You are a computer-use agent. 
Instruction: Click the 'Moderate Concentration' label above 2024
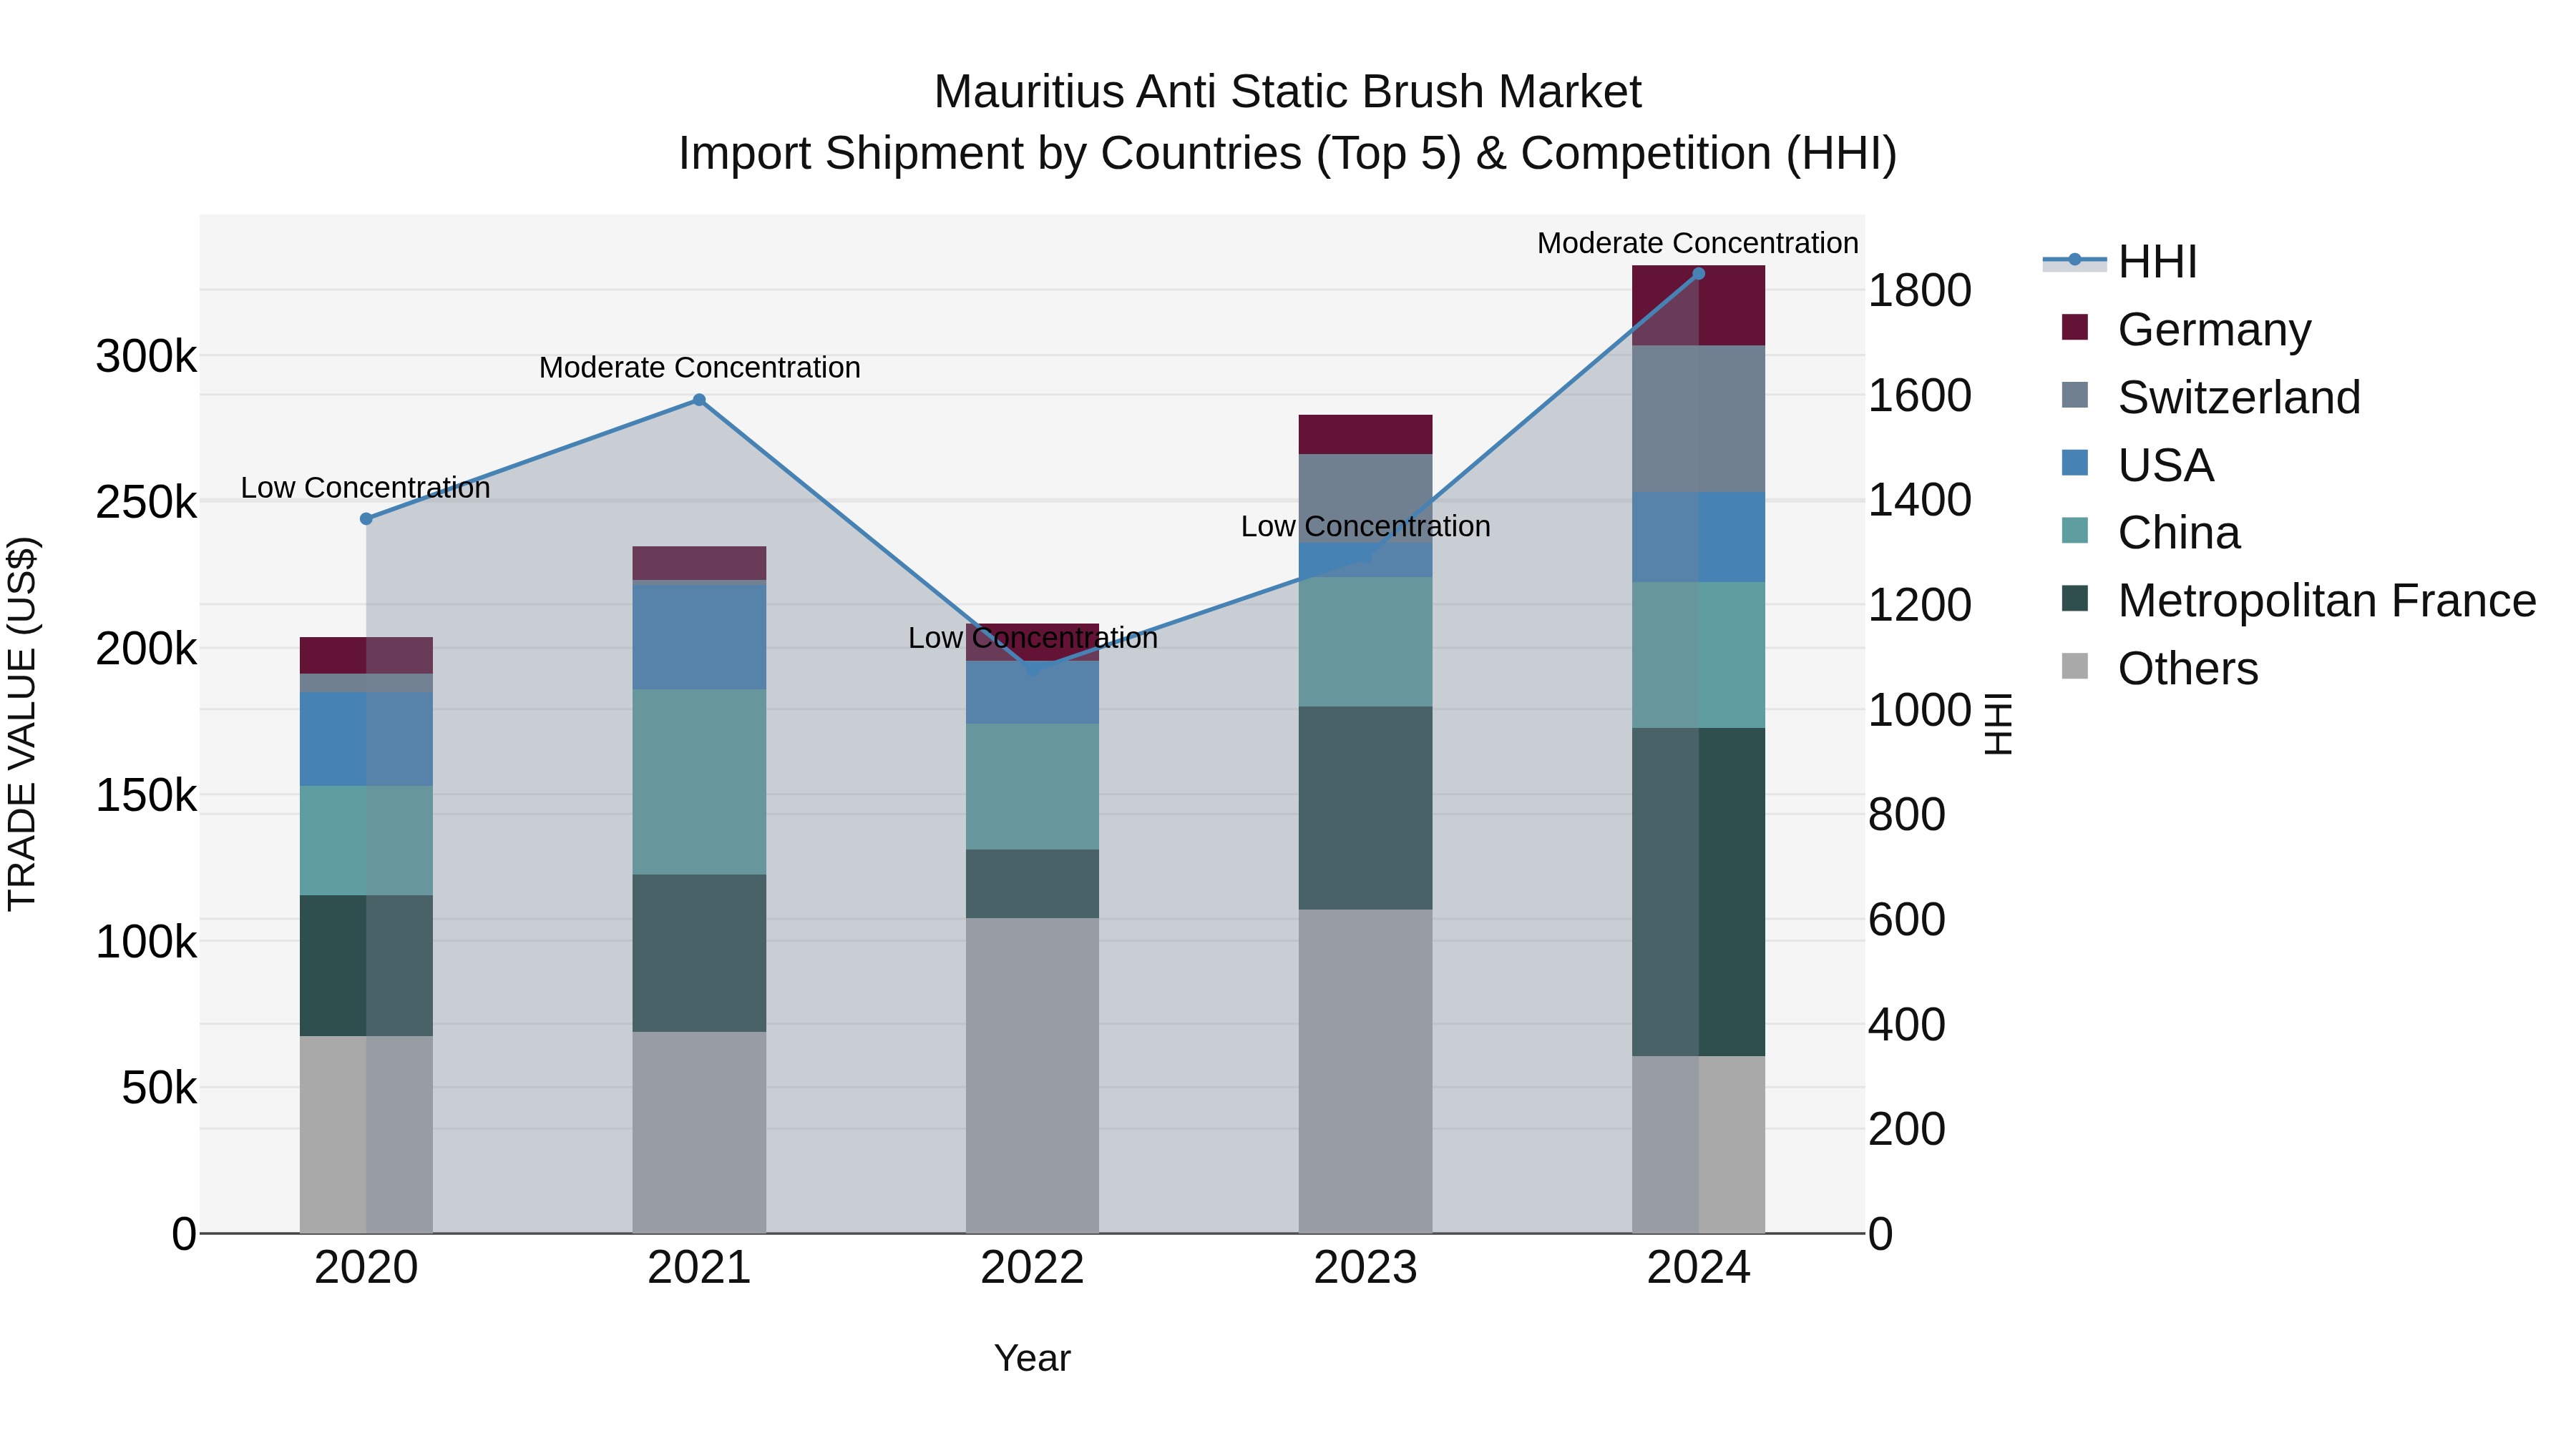coord(1698,243)
